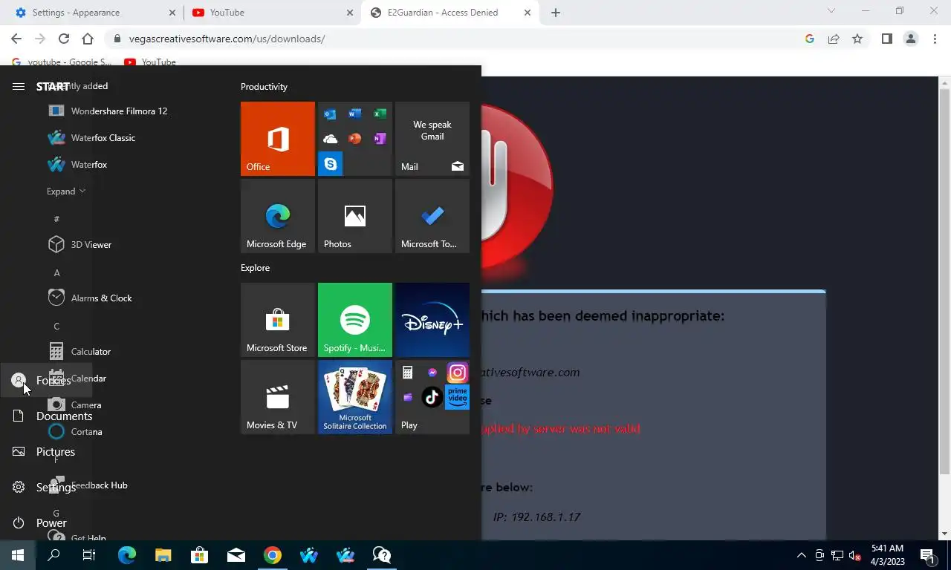Screen dimensions: 951x570
Task: Open the Mail tile
Action: coord(432,139)
